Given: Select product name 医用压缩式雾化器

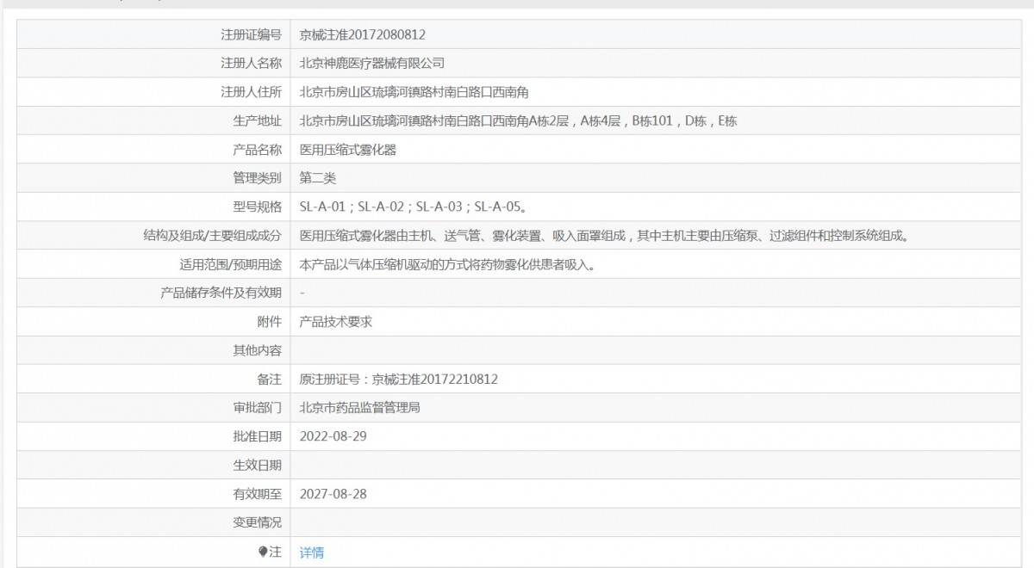Looking at the screenshot, I should [x=347, y=150].
